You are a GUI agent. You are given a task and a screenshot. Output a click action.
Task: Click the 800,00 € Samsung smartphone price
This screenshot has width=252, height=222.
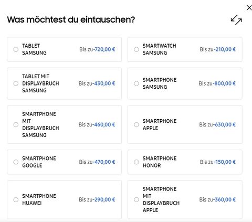pos(224,83)
